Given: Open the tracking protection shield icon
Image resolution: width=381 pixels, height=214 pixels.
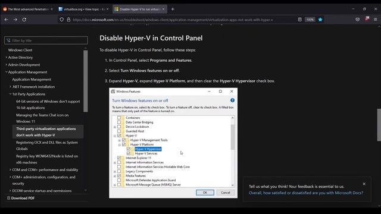Looking at the screenshot, I should [x=62, y=20].
